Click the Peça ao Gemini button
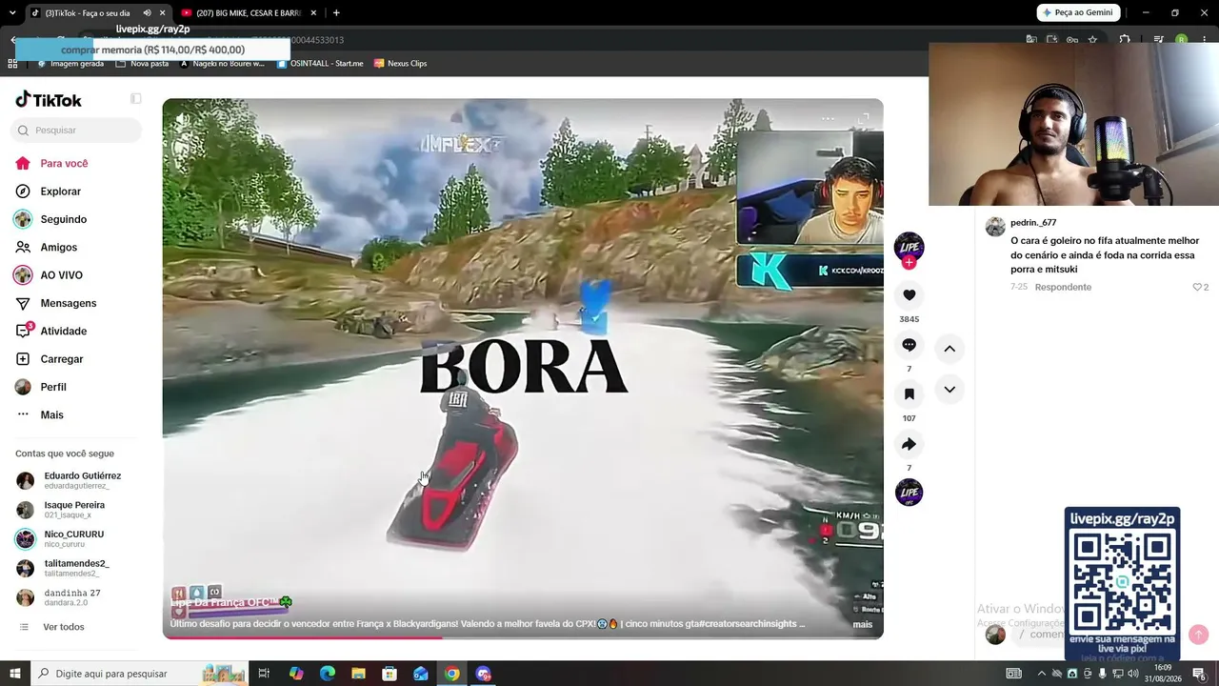The height and width of the screenshot is (686, 1219). click(1077, 12)
